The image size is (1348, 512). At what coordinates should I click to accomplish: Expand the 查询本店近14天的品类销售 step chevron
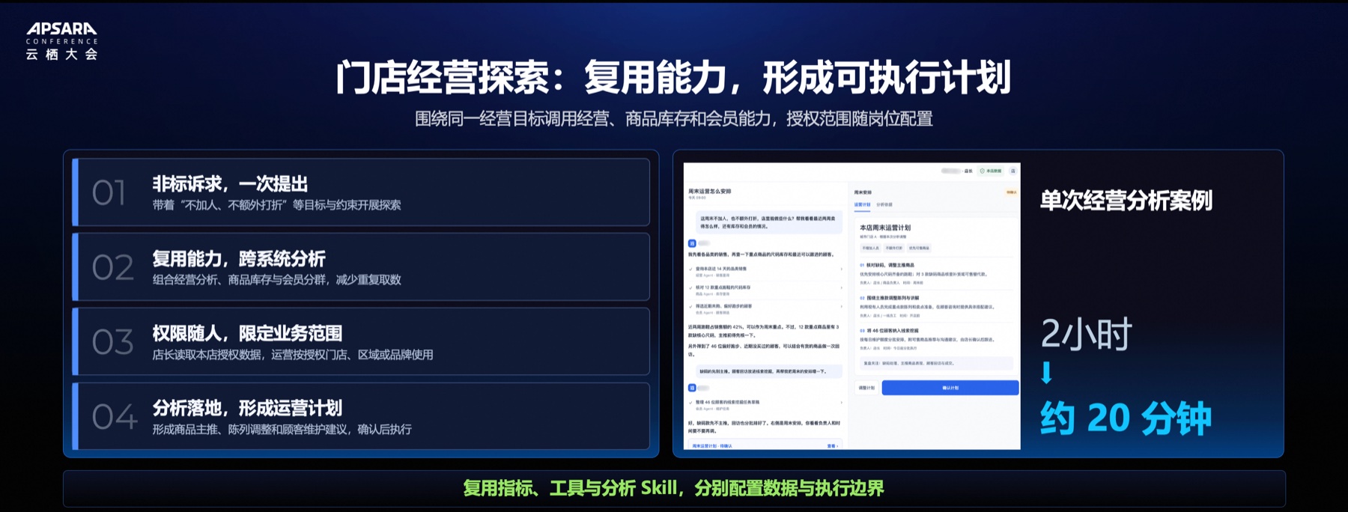pyautogui.click(x=842, y=269)
